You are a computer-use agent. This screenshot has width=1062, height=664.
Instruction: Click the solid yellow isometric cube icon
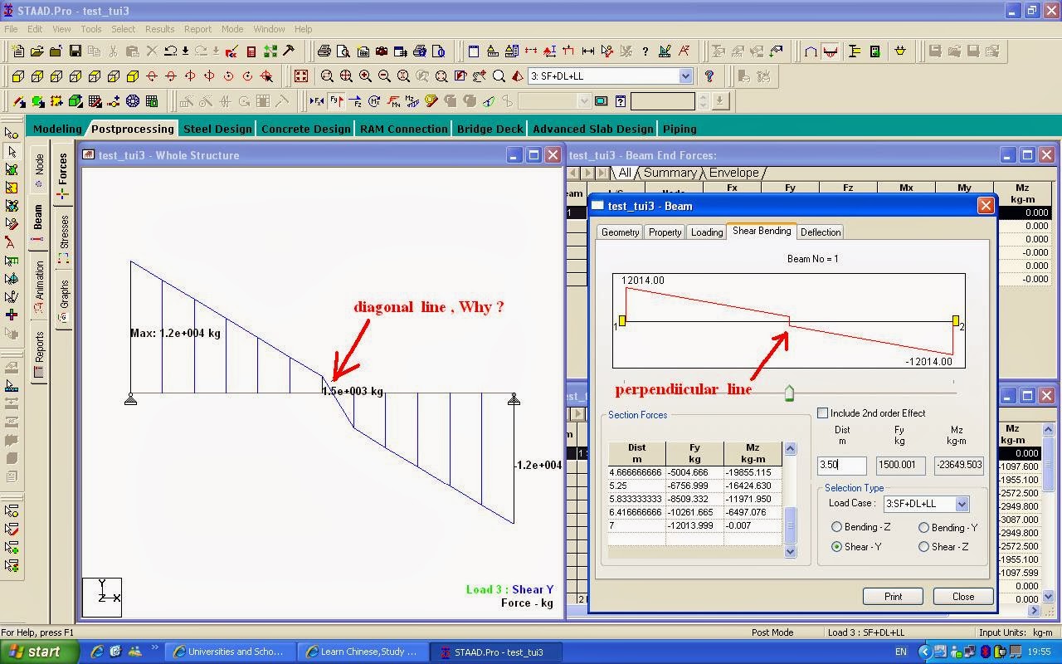pyautogui.click(x=133, y=76)
